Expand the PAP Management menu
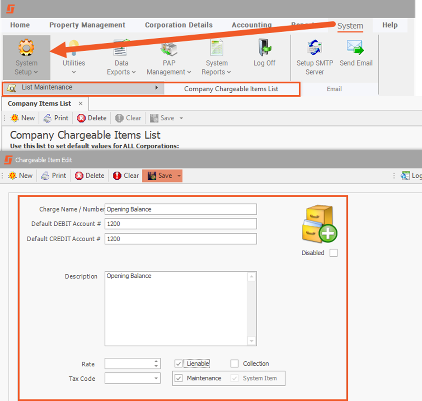 pos(169,68)
